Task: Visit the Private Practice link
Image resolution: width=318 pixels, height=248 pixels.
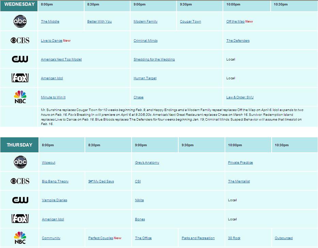Action: click(240, 162)
